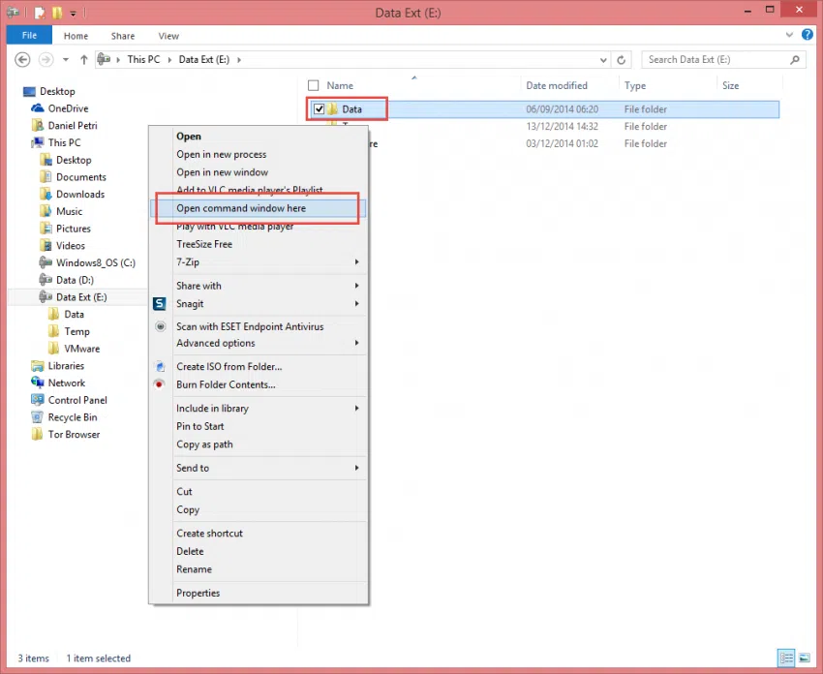
Task: Click the Control Panel icon in the navigation pane
Action: tap(37, 400)
